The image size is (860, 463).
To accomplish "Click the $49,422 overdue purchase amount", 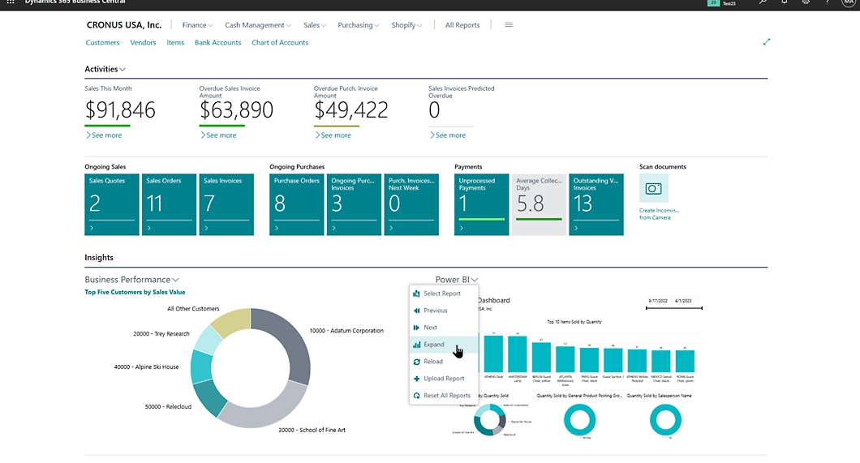I will point(351,110).
